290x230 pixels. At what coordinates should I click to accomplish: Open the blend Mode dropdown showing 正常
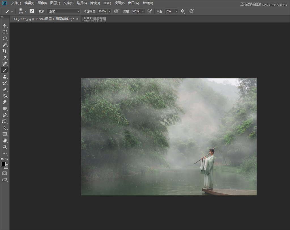pyautogui.click(x=64, y=11)
